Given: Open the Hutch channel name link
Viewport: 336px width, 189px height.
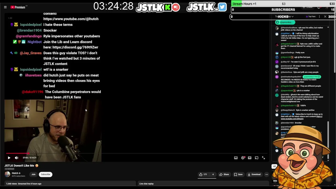Looking at the screenshot, I should [x=15, y=173].
